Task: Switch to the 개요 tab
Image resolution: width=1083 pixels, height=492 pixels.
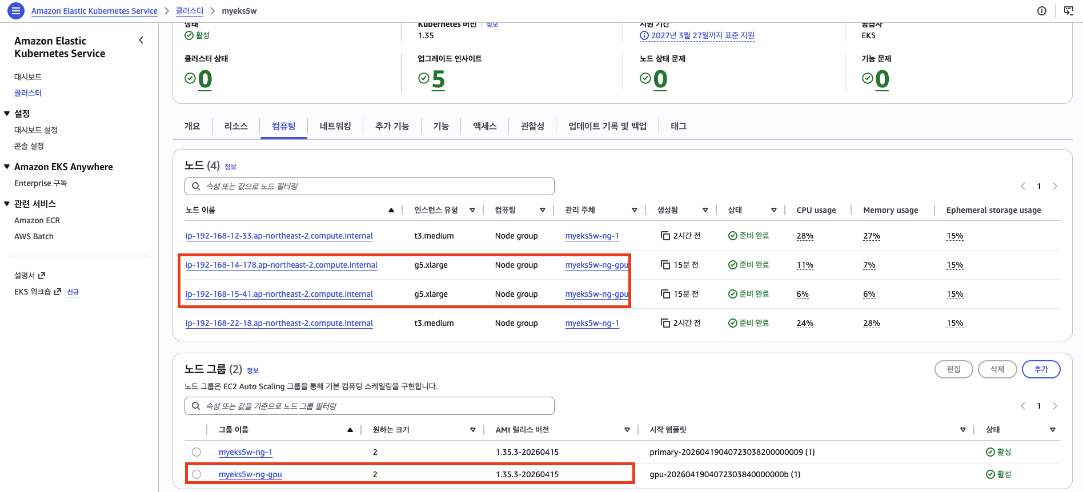Action: click(192, 126)
